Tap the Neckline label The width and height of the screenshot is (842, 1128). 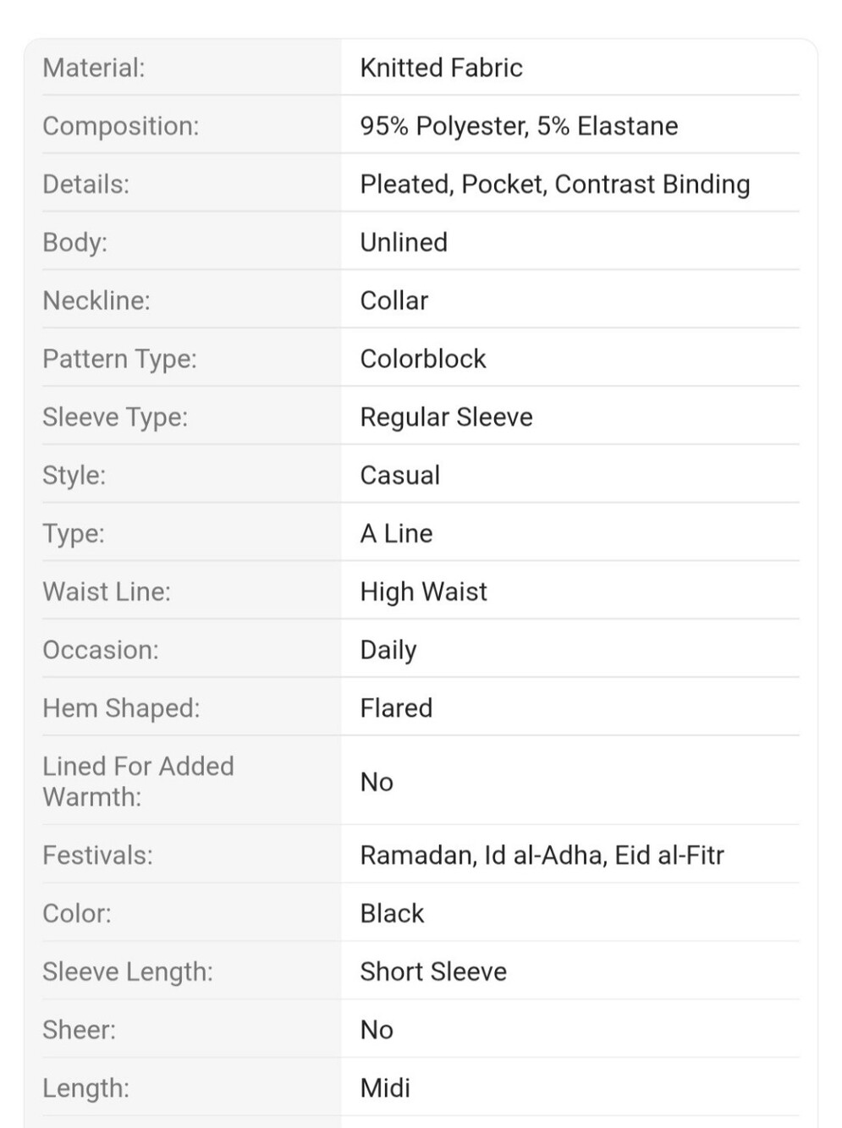(96, 301)
